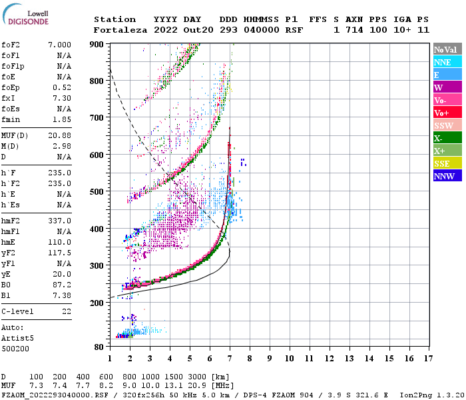466x400 pixels.
Task: Click the 600 km axis label
Action: (x=97, y=155)
